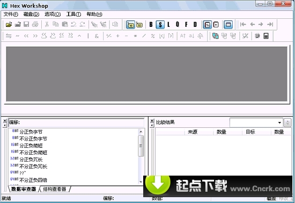295x203 pixels.
Task: Select the 32-bit 不分正负冗长 row
Action: point(73,166)
